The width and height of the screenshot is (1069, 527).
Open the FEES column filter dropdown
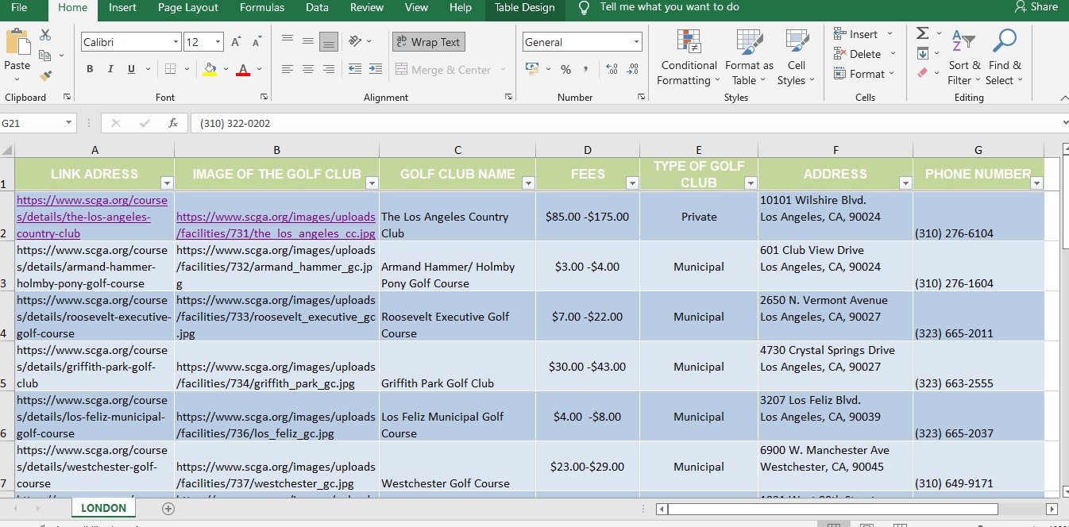pyautogui.click(x=631, y=183)
